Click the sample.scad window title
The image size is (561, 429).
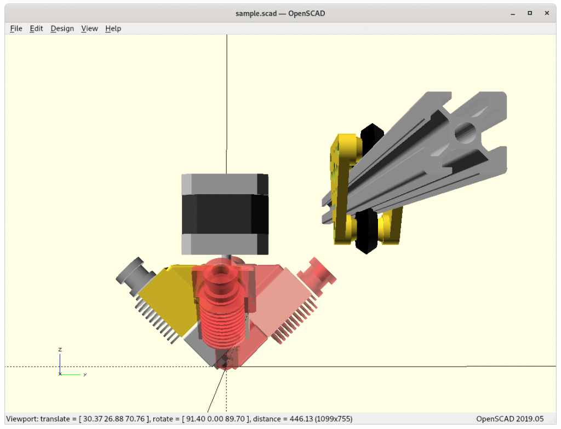tap(280, 14)
